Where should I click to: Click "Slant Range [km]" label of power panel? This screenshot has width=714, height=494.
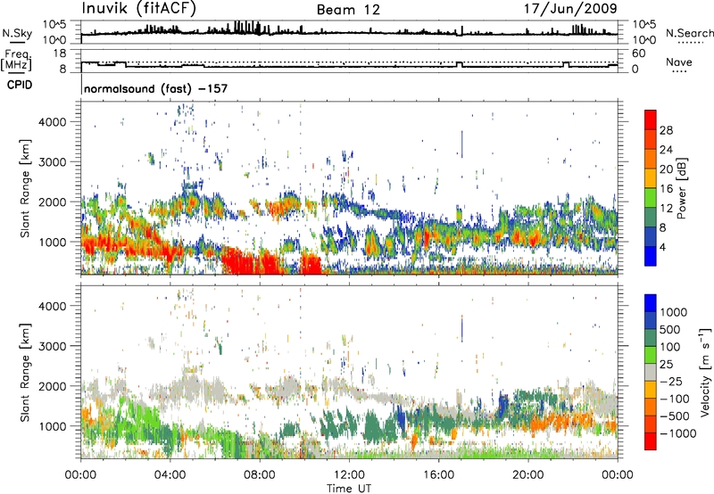click(x=25, y=188)
